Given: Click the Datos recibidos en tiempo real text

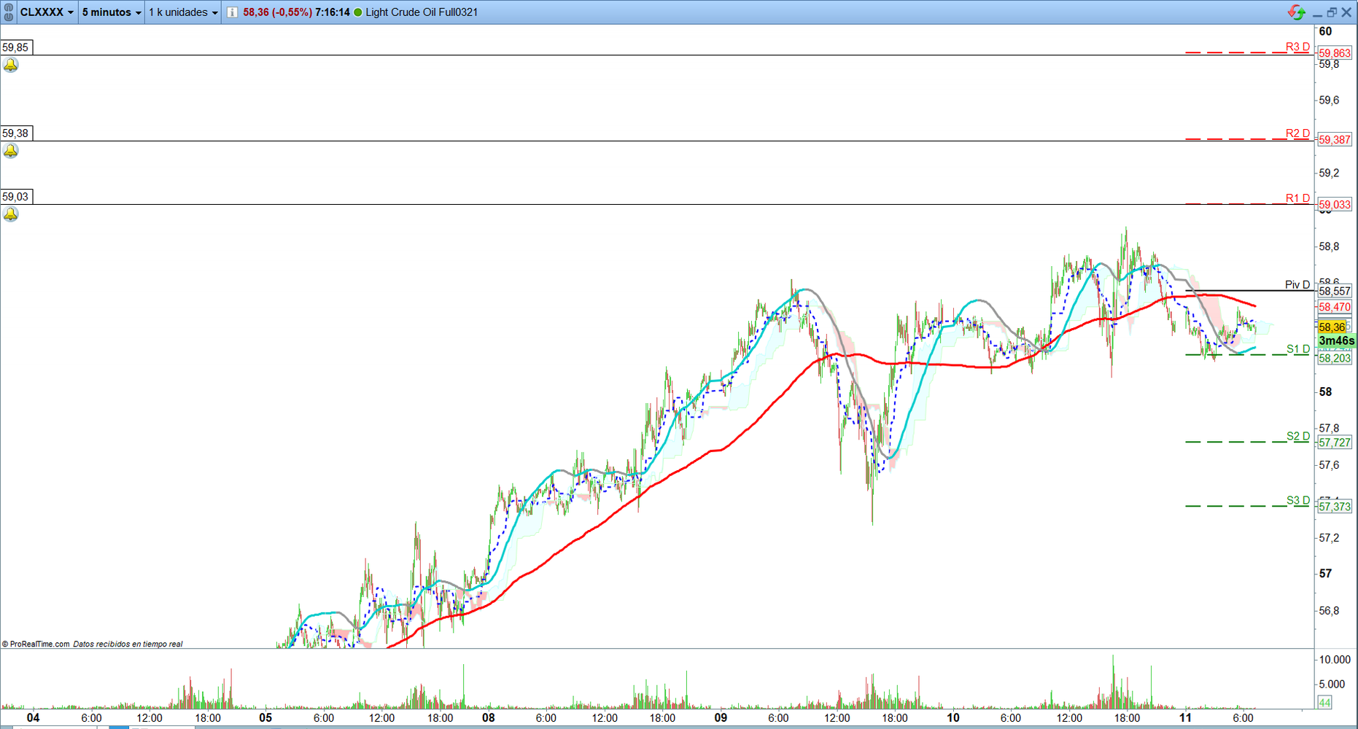Looking at the screenshot, I should (x=128, y=644).
